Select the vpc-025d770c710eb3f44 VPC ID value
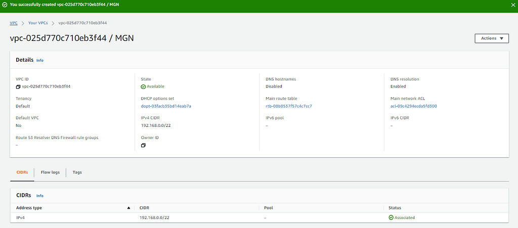Image resolution: width=518 pixels, height=228 pixels. coord(46,86)
